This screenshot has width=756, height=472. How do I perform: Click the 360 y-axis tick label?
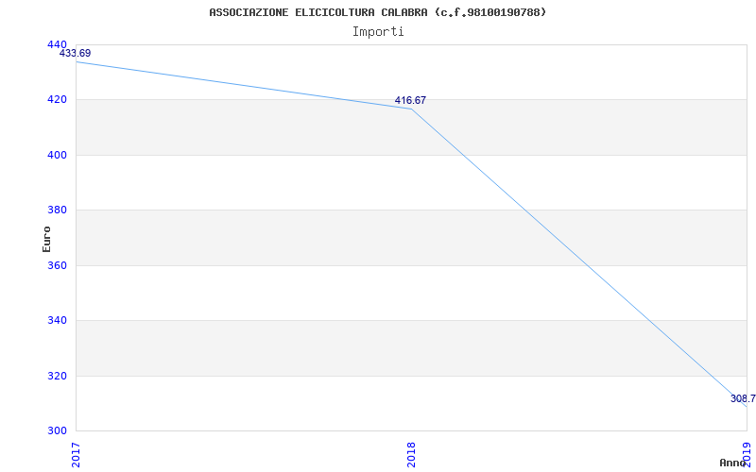(x=57, y=265)
